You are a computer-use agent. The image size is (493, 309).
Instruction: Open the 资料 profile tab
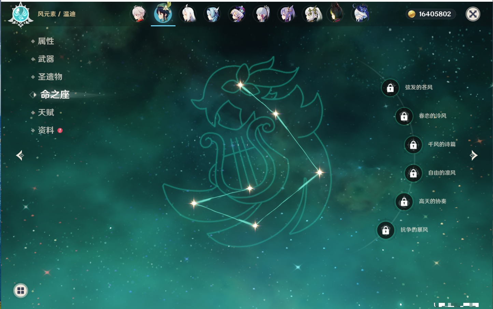[x=46, y=130]
